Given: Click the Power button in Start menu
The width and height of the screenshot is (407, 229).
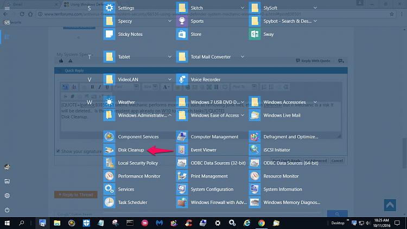Looking at the screenshot, I should (x=7, y=209).
